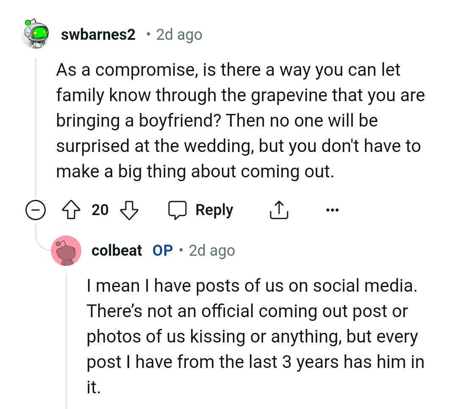
Task: Click the 2d ago timestamp on colbeat's reply
Action: (211, 250)
